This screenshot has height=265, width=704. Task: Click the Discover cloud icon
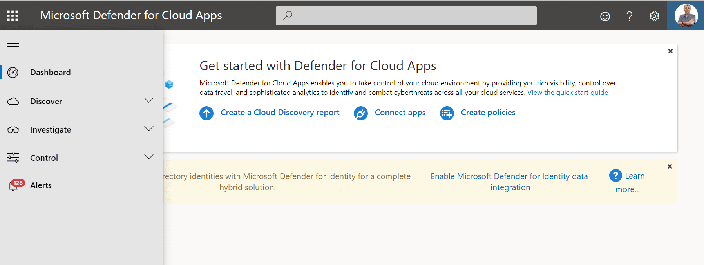point(13,102)
